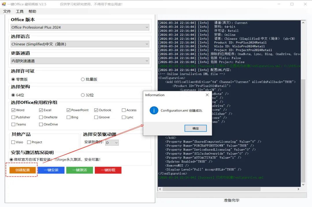Click the app icon in the title bar
312x207 pixels.
coord(4,4)
